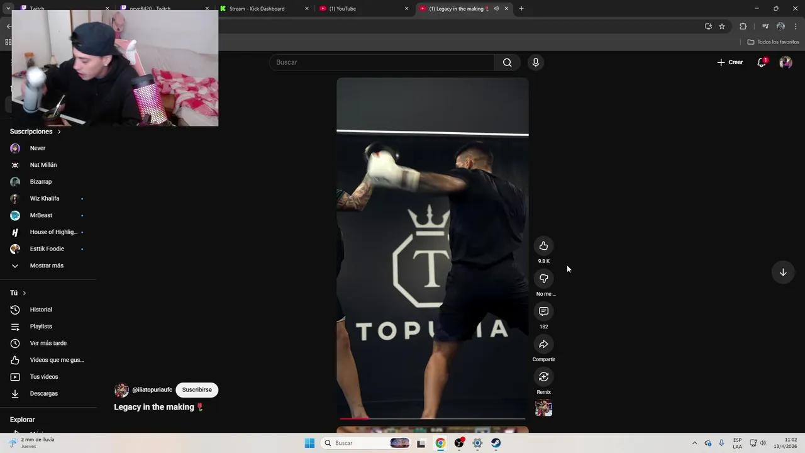The height and width of the screenshot is (453, 805).
Task: Open a new browser tab
Action: tap(521, 9)
